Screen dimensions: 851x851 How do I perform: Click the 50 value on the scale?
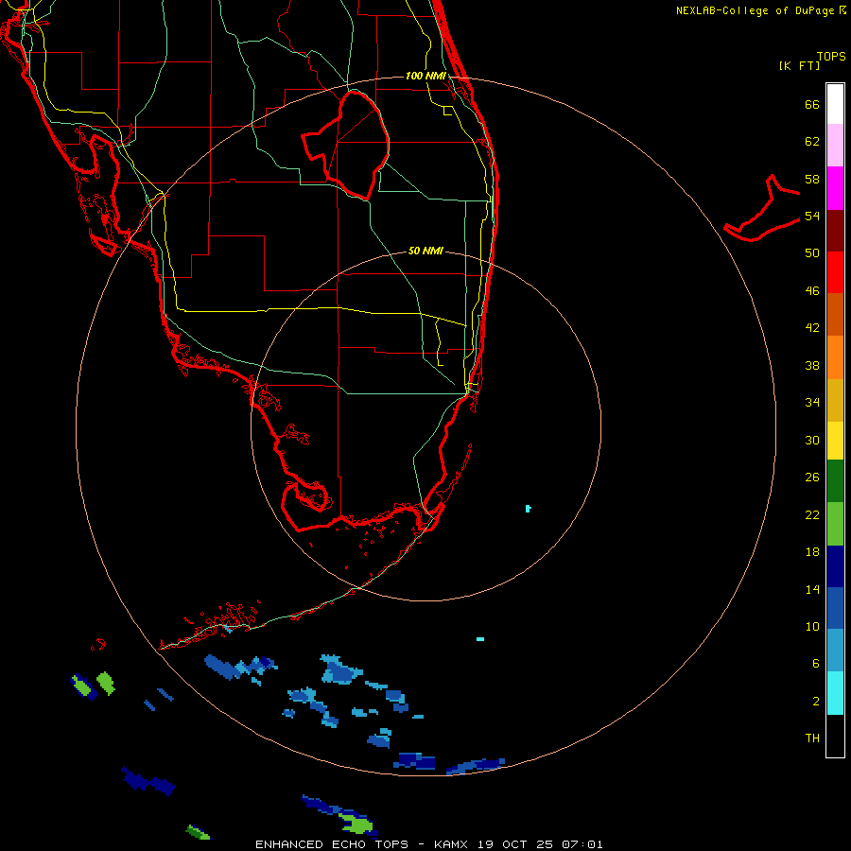pyautogui.click(x=812, y=252)
